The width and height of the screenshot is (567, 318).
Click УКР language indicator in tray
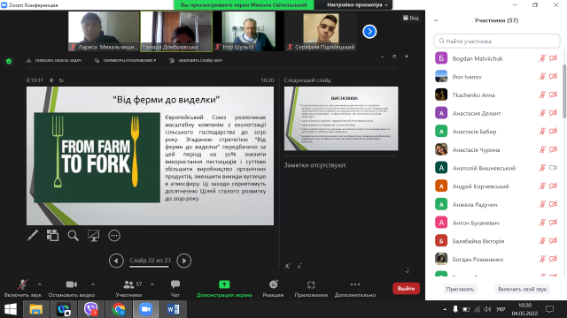(x=501, y=309)
